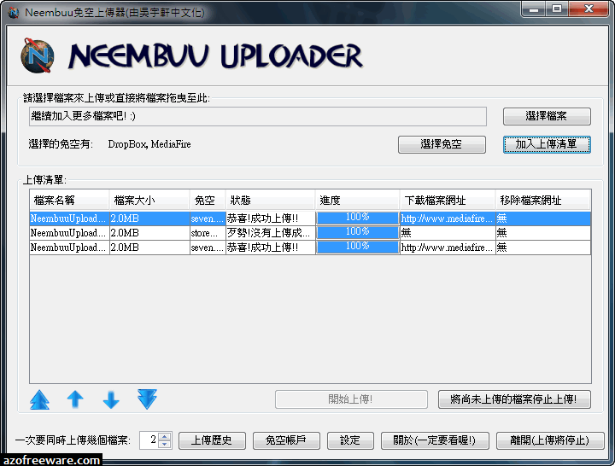Screen dimensions: 615x466
Task: Select first row NeembuuUpload file name
Action: tap(69, 218)
